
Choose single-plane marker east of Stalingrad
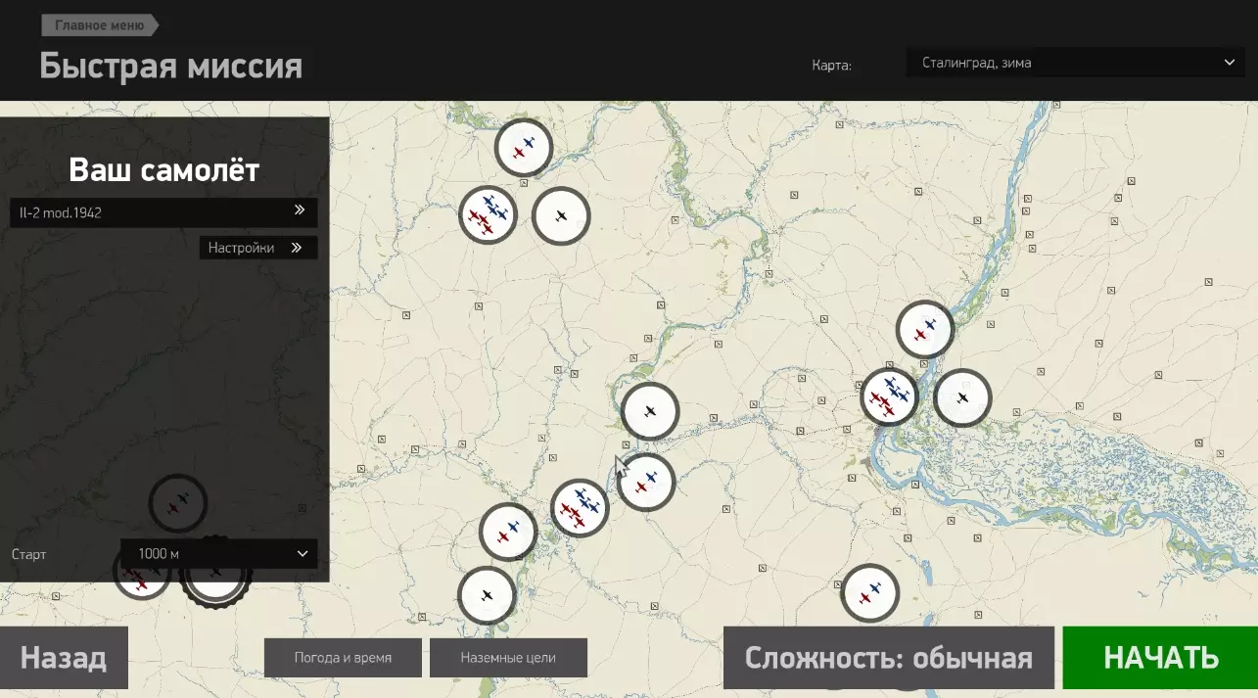(x=962, y=397)
